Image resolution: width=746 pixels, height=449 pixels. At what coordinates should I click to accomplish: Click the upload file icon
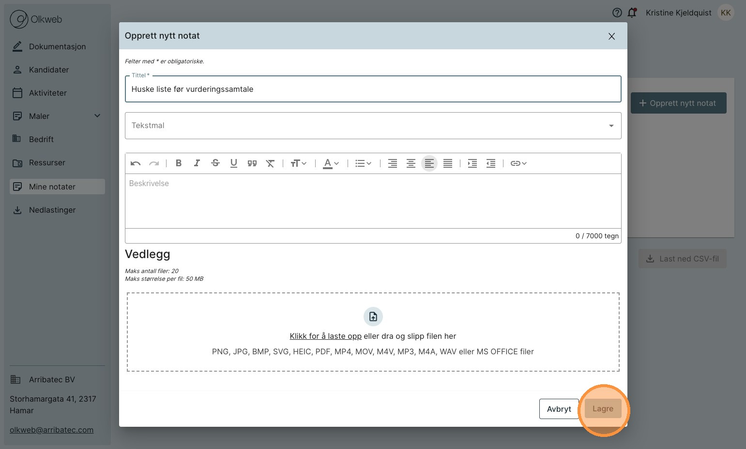[373, 317]
